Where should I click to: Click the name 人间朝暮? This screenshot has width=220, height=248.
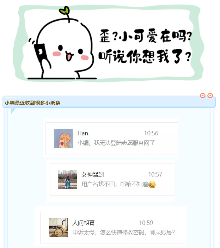click(x=83, y=223)
